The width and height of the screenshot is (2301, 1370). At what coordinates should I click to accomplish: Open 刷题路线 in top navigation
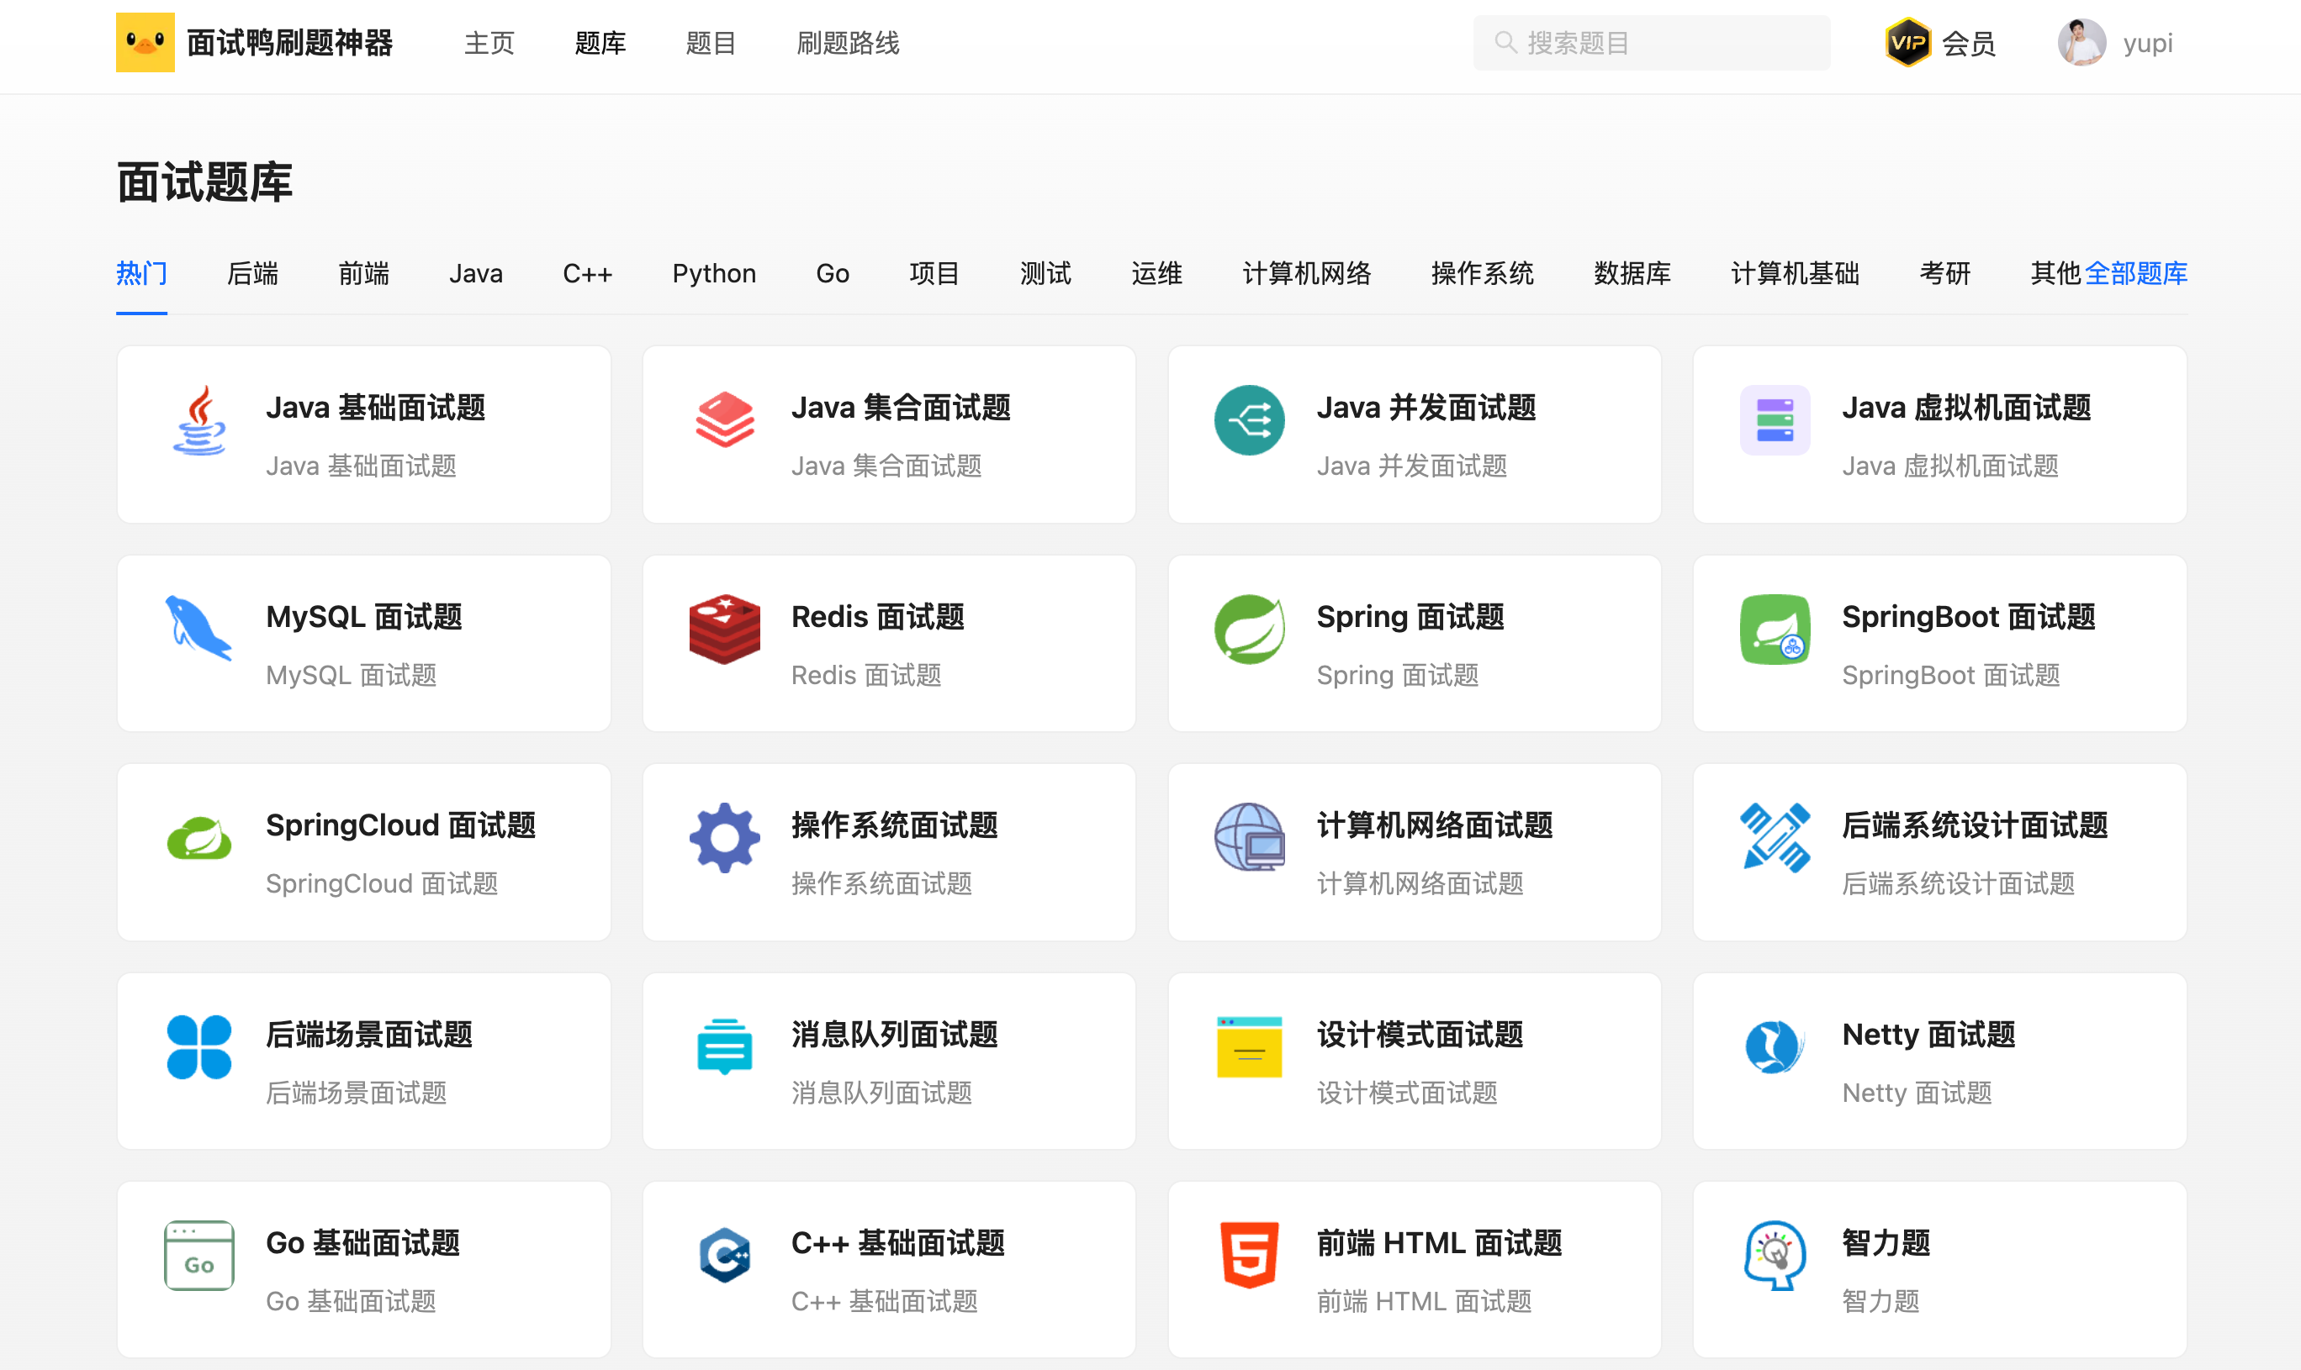(848, 43)
